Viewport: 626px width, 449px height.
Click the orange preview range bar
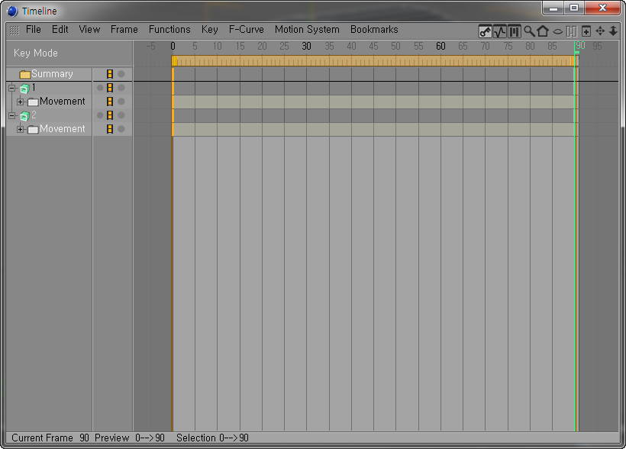point(373,61)
